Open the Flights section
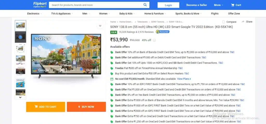The height and width of the screenshot is (124, 266). (x=215, y=13)
